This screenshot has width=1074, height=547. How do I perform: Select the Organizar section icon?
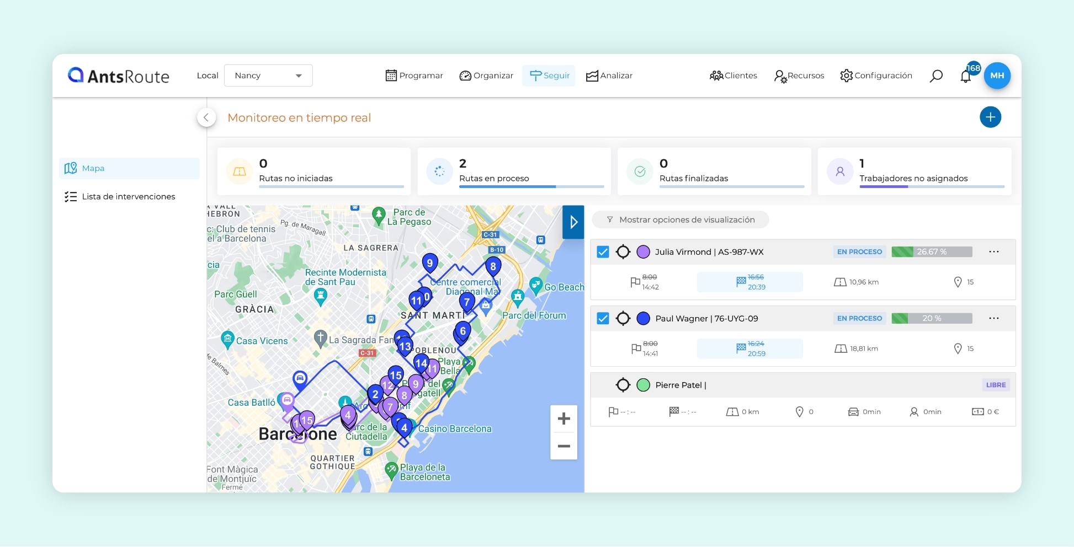[466, 76]
